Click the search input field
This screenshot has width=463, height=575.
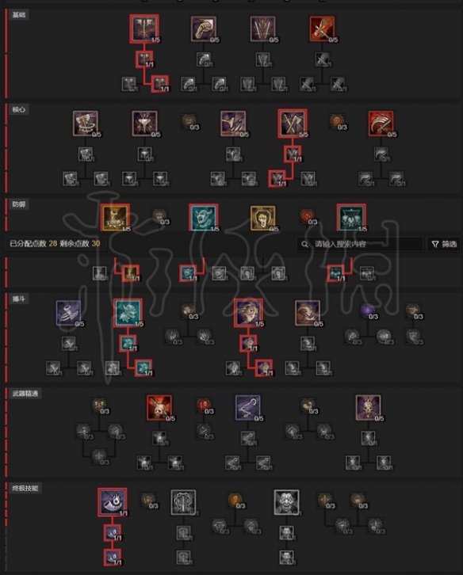pos(360,244)
